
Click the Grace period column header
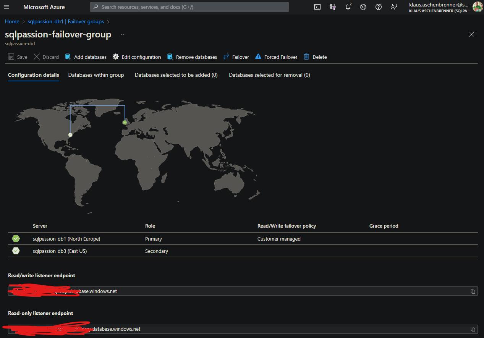384,226
